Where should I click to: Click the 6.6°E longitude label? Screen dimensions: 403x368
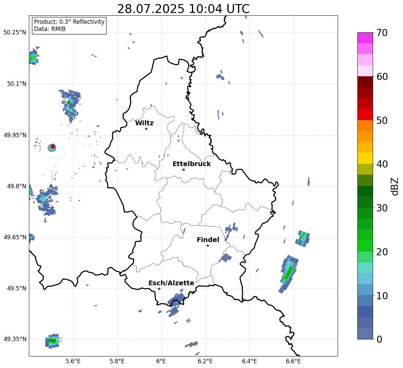click(x=293, y=361)
